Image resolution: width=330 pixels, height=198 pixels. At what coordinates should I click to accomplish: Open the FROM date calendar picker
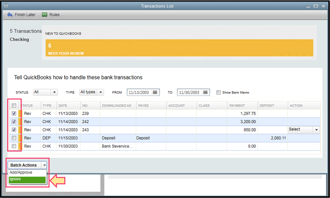pyautogui.click(x=155, y=92)
